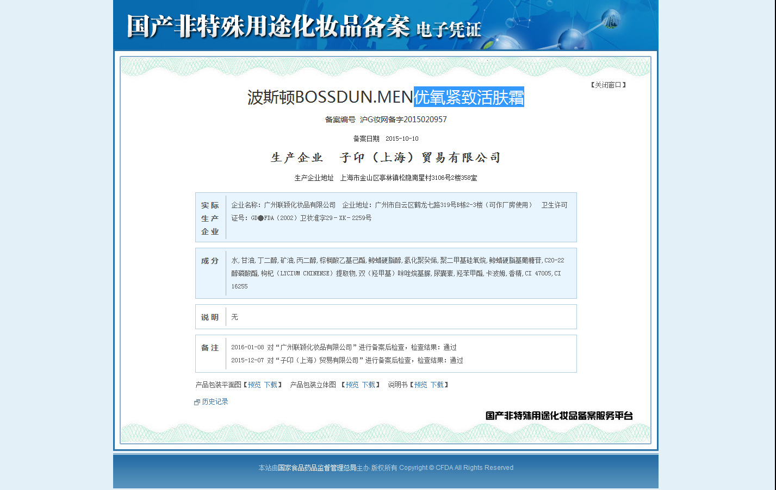Download the 产品包装立体图 file
Viewport: 776px width, 490px height.
[x=369, y=385]
